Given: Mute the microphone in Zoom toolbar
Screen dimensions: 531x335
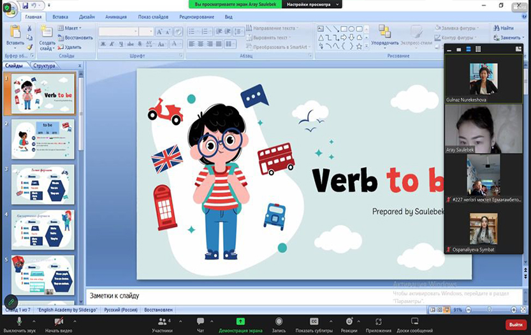Looking at the screenshot, I should tap(19, 322).
